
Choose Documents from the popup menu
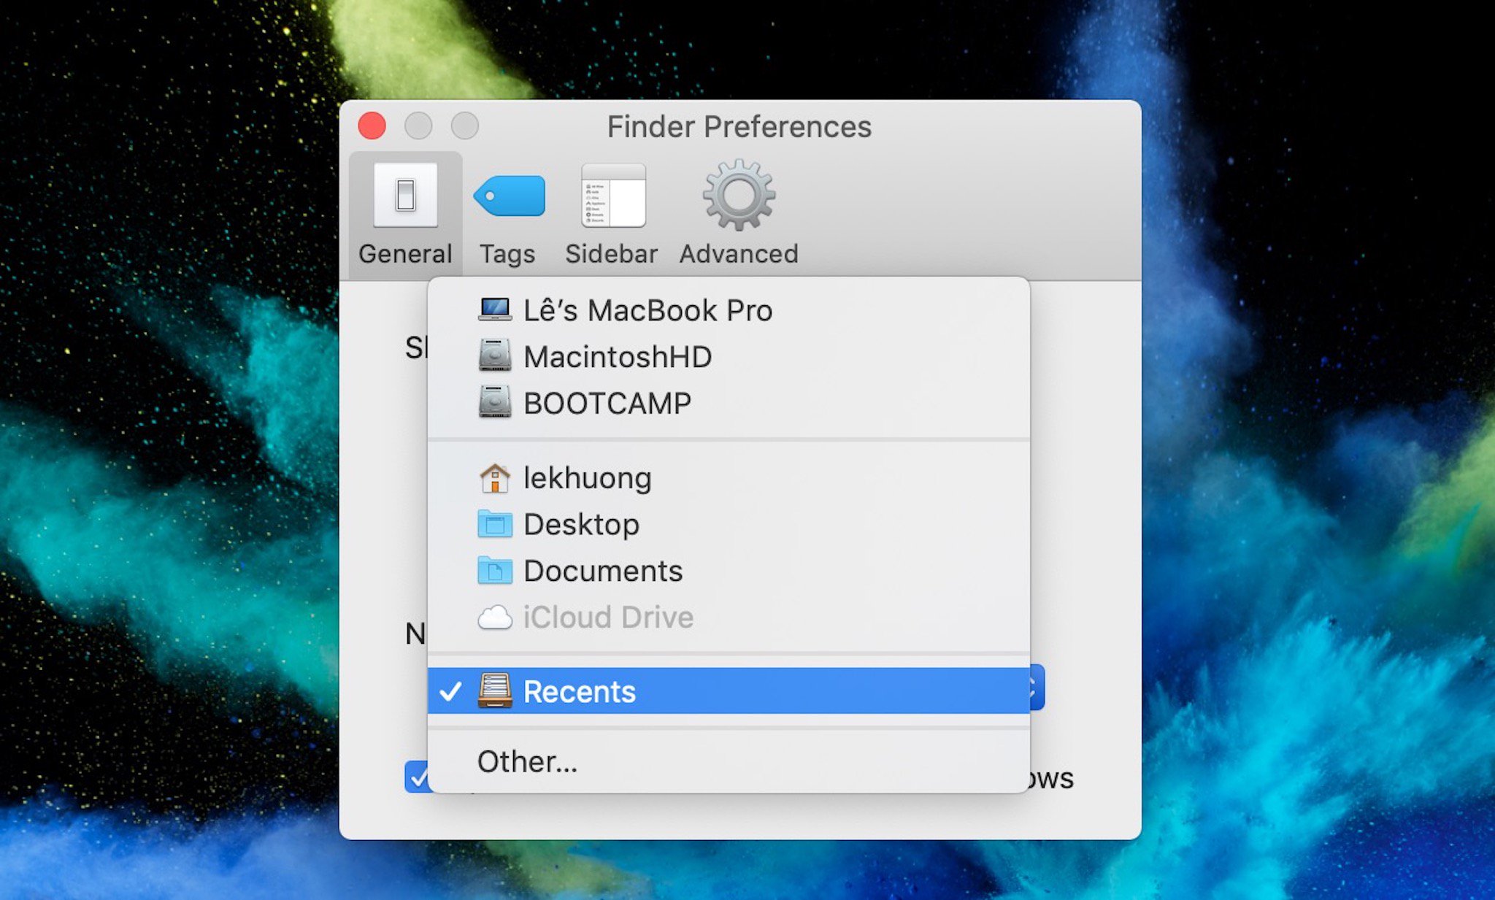tap(603, 571)
